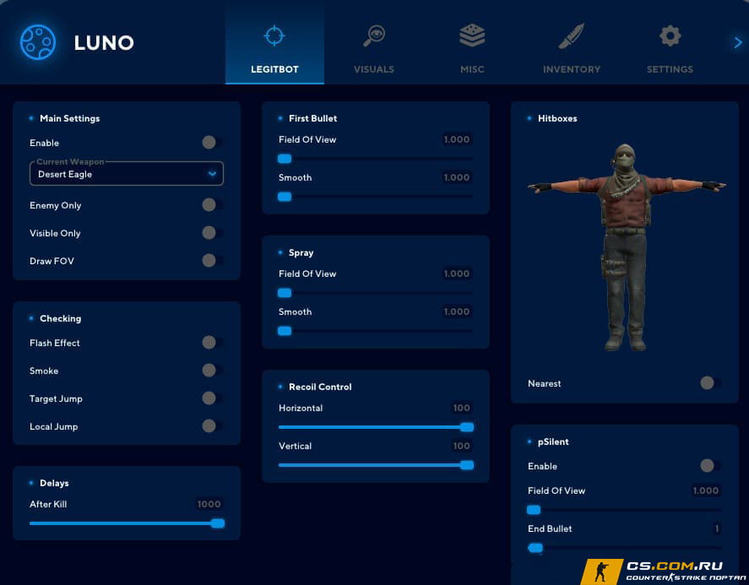This screenshot has height=585, width=749.
Task: Click the Settings gear icon
Action: (x=670, y=36)
